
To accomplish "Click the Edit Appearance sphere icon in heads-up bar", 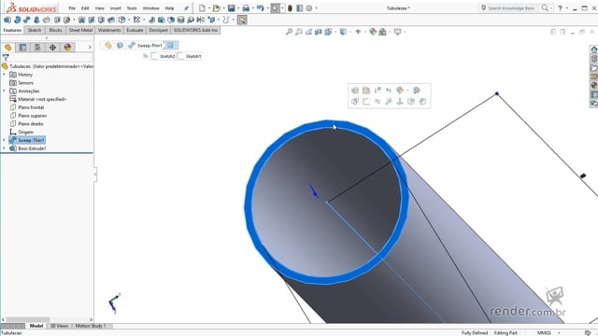I will click(x=373, y=32).
